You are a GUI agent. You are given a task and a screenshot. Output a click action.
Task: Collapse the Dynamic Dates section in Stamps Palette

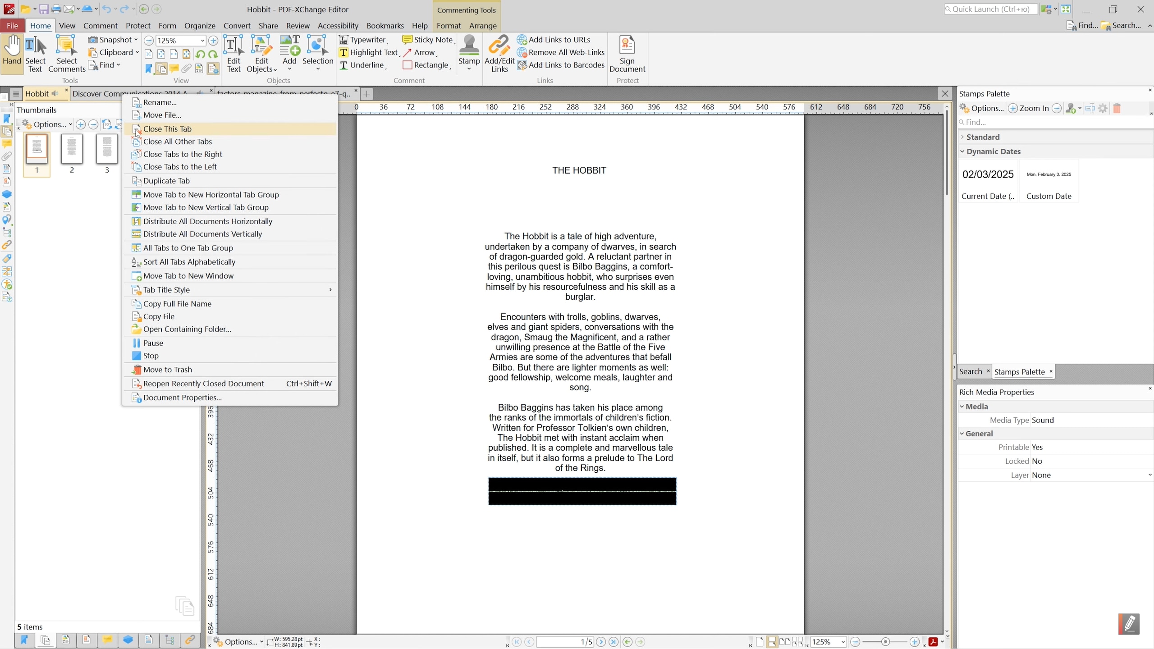point(962,152)
